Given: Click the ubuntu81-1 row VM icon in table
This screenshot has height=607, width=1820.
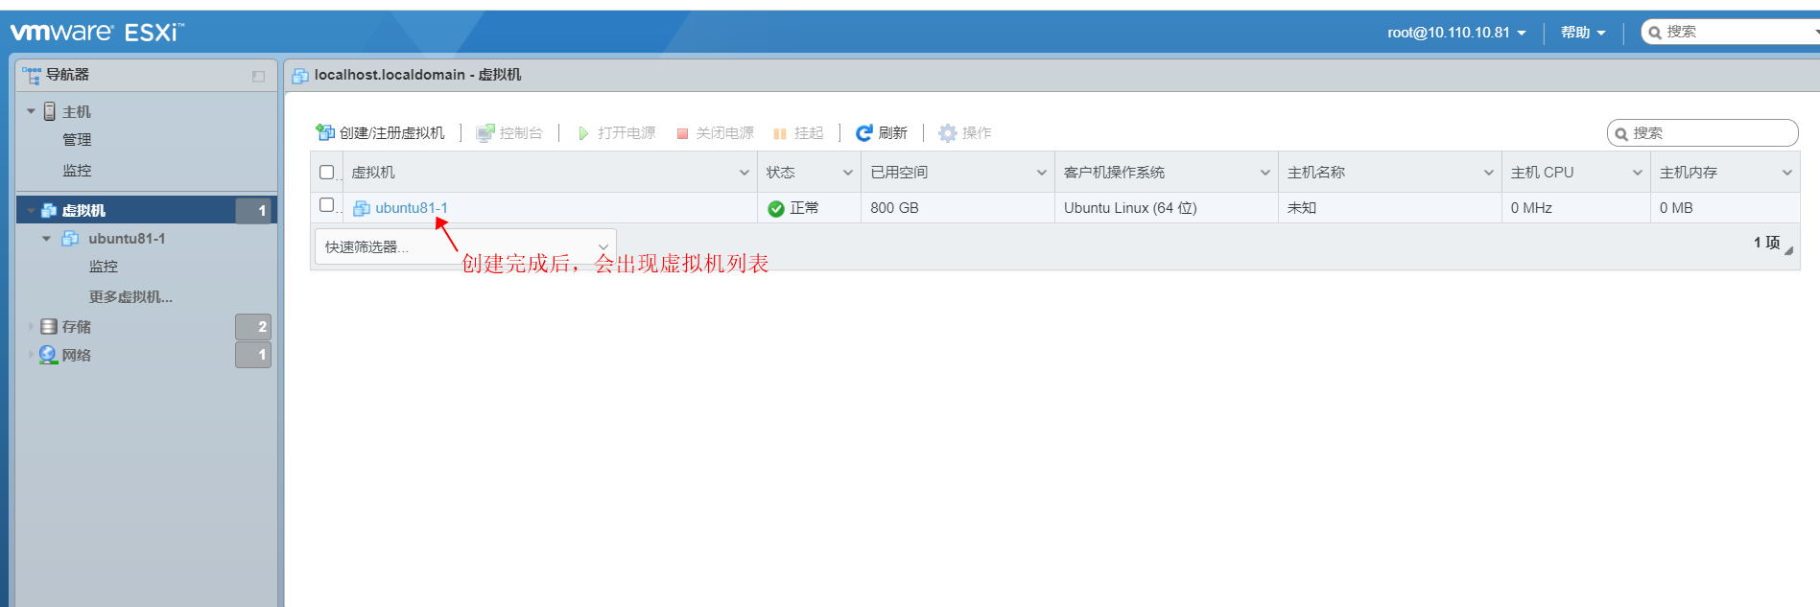Looking at the screenshot, I should click(362, 208).
